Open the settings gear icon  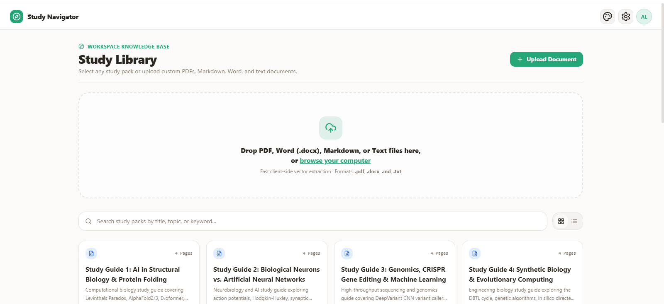[626, 17]
